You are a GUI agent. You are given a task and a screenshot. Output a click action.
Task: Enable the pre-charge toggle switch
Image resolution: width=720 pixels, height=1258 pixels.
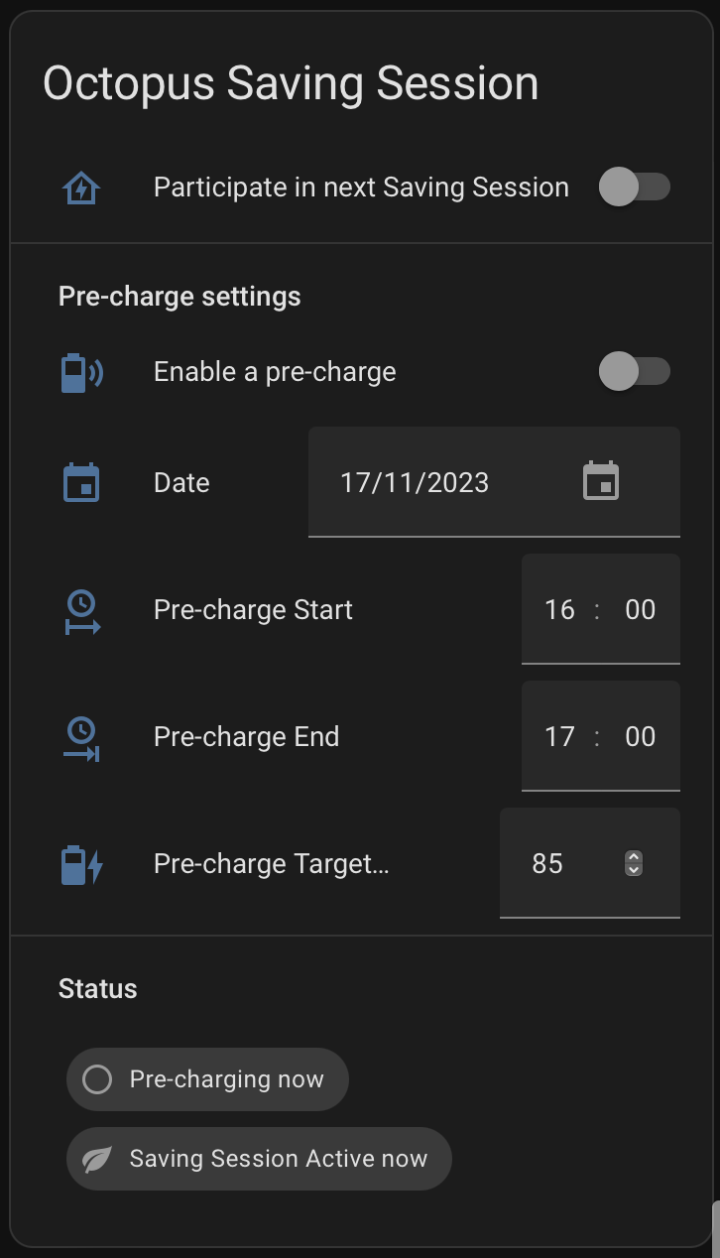click(635, 371)
